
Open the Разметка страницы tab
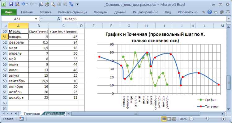pyautogui.click(x=72, y=12)
